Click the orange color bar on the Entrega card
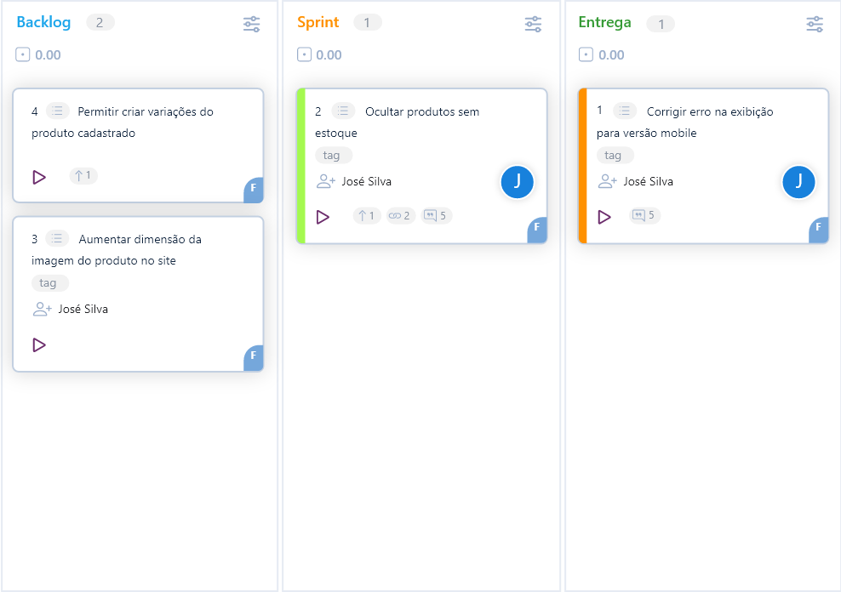This screenshot has height=592, width=841. click(582, 166)
